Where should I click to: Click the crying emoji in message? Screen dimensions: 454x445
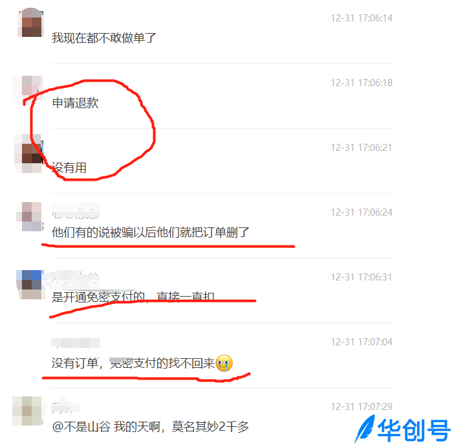pyautogui.click(x=224, y=363)
